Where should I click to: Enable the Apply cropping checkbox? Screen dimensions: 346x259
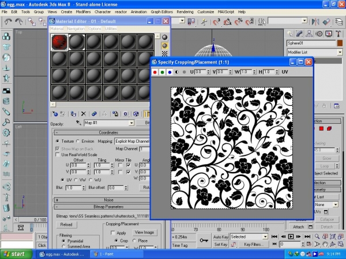[x=113, y=233]
